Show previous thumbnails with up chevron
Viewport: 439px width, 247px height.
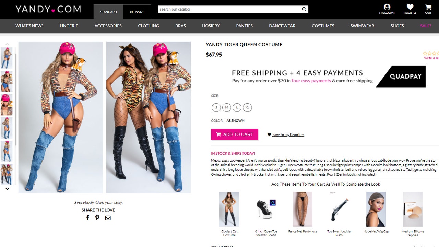coord(7,44)
